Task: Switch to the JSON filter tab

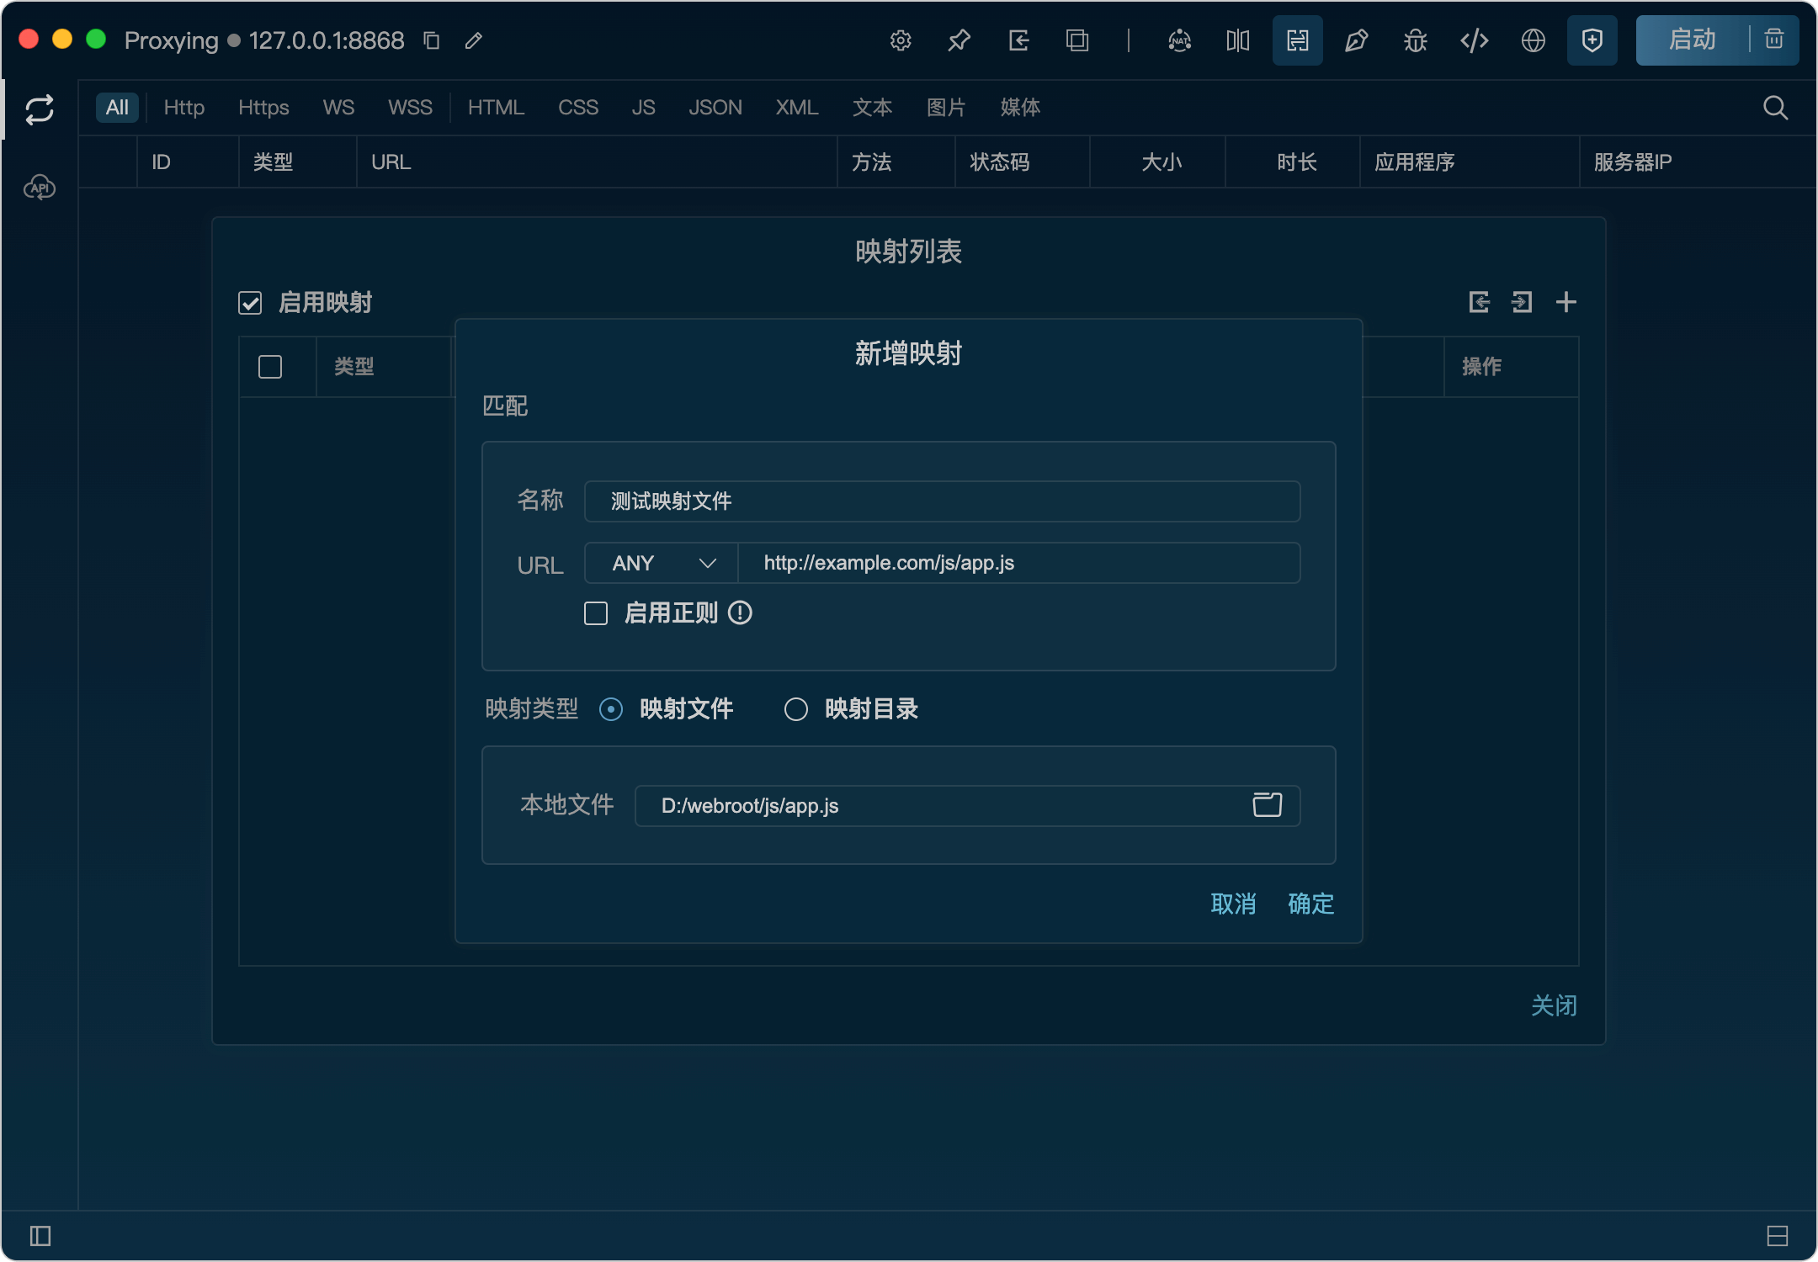Action: point(715,108)
